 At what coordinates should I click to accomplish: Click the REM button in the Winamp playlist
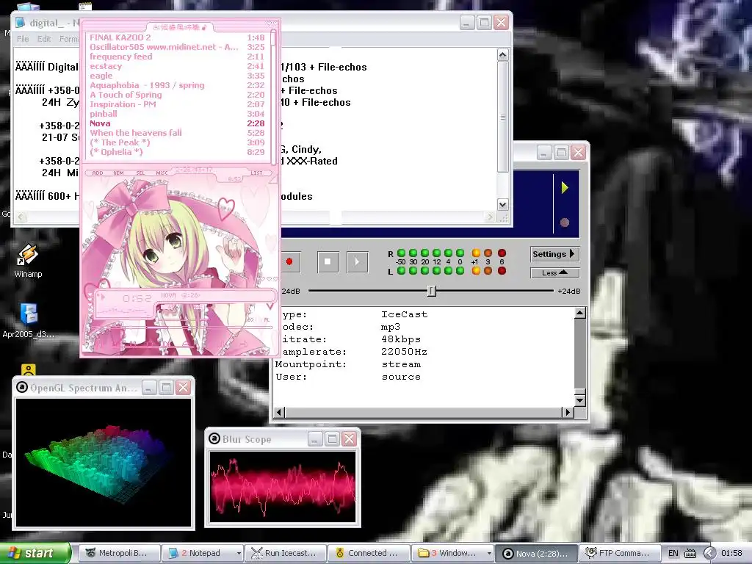[x=118, y=173]
